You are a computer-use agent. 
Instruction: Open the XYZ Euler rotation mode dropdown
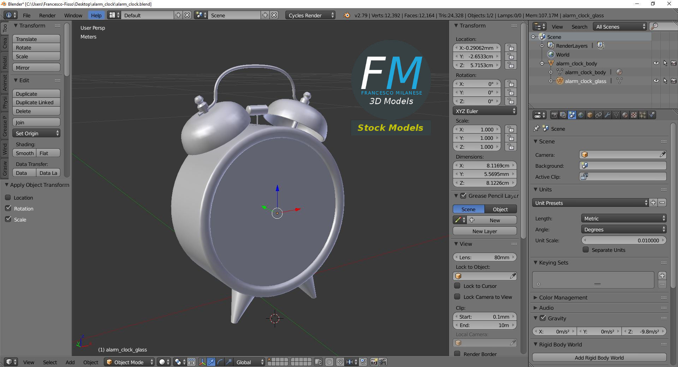tap(485, 111)
